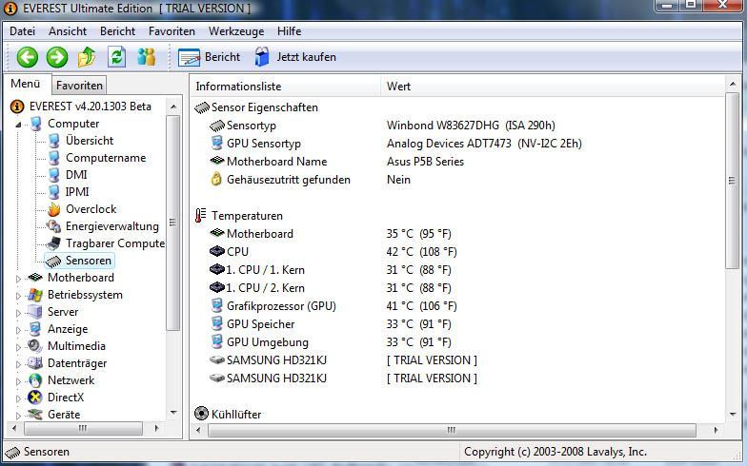Open the user management people icon
747x466 pixels.
pyautogui.click(x=147, y=57)
